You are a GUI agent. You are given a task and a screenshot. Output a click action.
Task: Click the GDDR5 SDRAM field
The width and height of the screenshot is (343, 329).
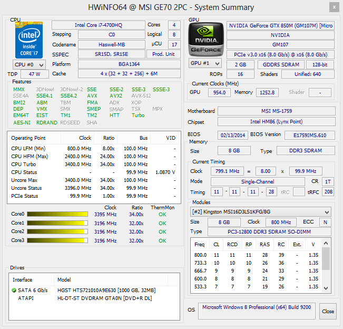[x=281, y=64]
